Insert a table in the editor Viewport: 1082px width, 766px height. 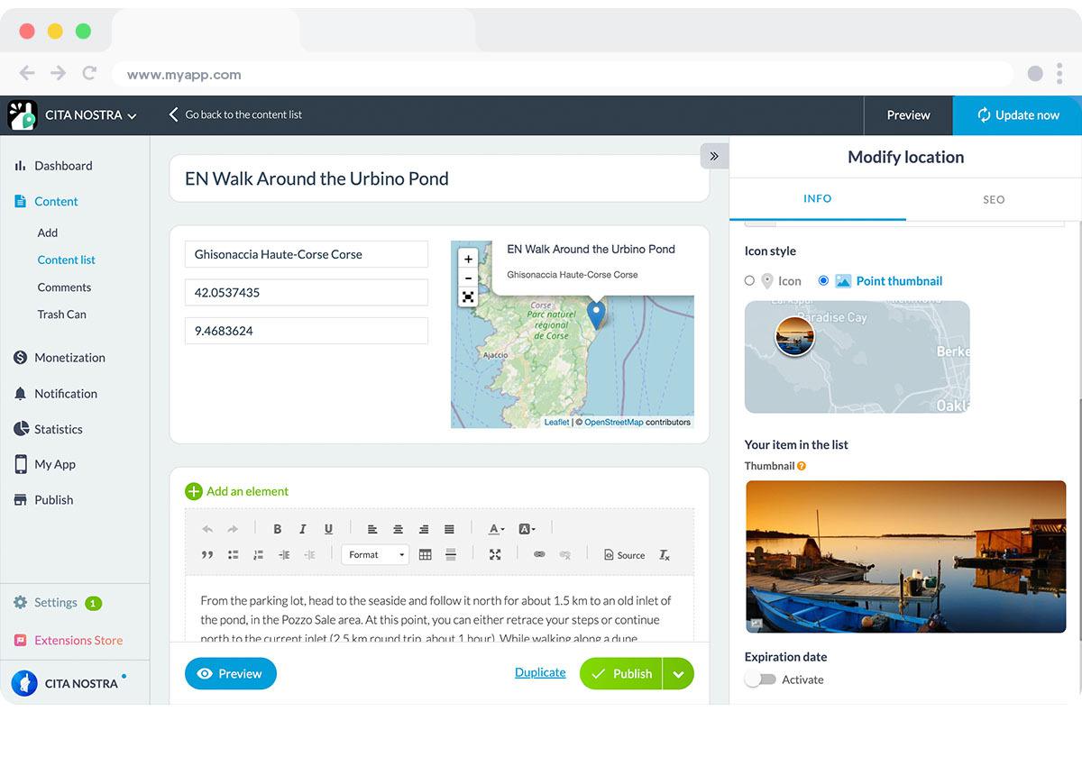[426, 555]
